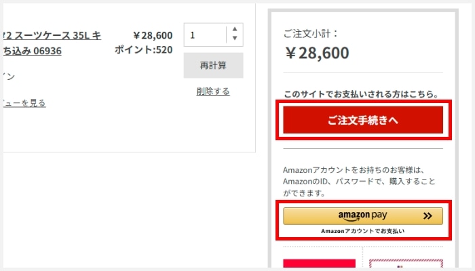Click the このサイトでお支払いされる方はこちら text
The height and width of the screenshot is (271, 475).
point(362,93)
